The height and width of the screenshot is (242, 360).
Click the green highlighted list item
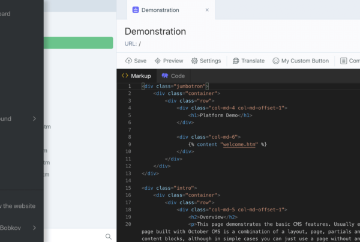click(x=78, y=43)
